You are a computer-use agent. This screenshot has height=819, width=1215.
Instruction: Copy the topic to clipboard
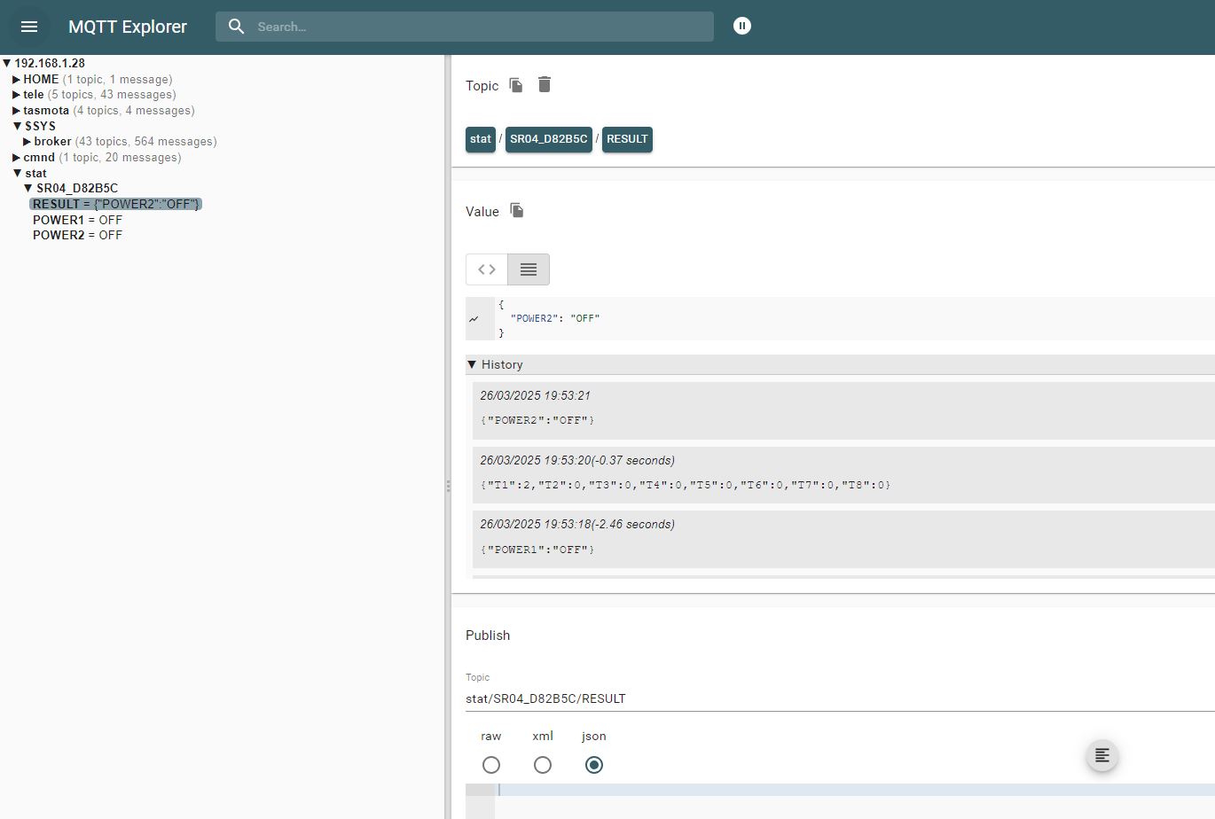516,85
